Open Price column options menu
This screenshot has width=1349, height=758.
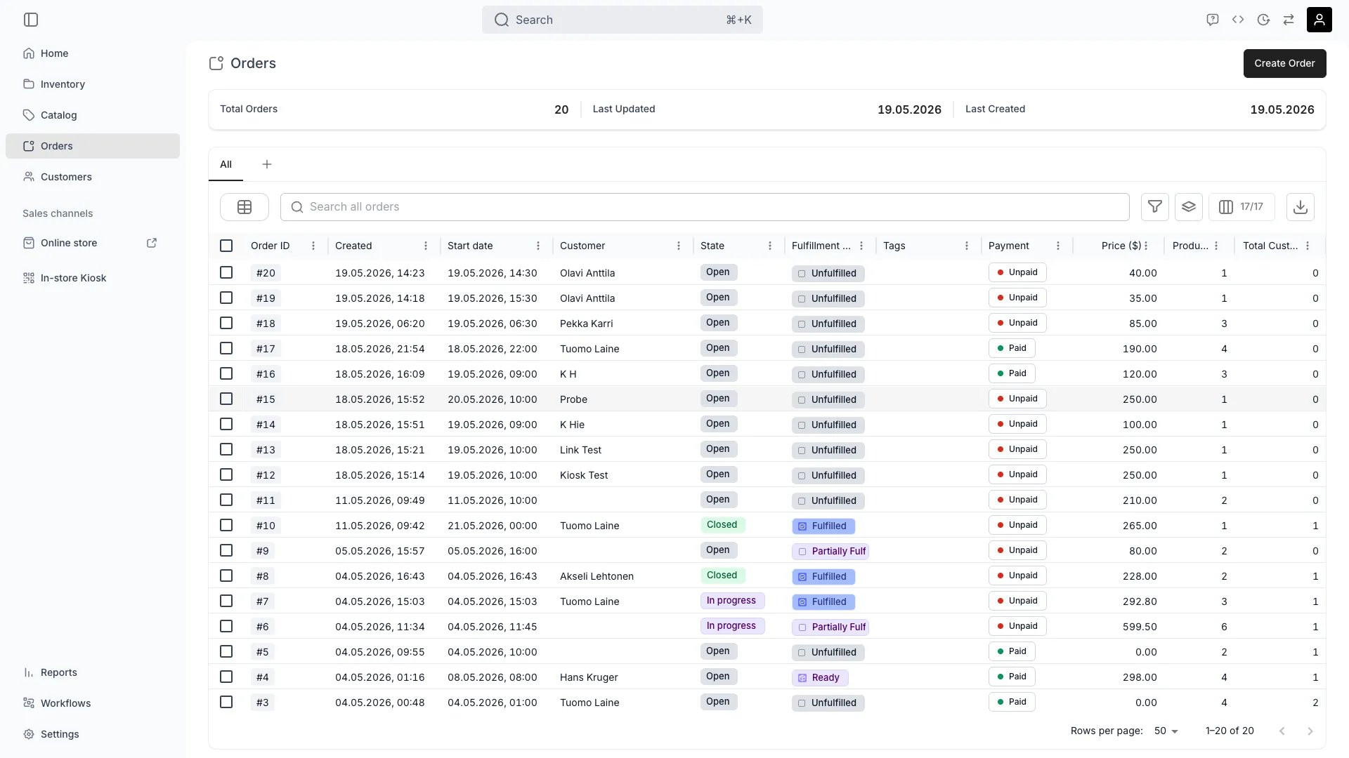[x=1146, y=246]
